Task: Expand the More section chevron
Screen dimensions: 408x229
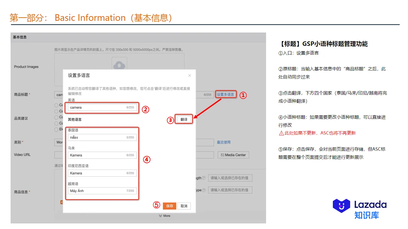Action: pyautogui.click(x=160, y=216)
